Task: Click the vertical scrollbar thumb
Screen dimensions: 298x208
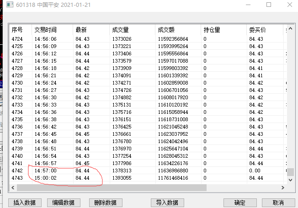Action: pyautogui.click(x=290, y=172)
